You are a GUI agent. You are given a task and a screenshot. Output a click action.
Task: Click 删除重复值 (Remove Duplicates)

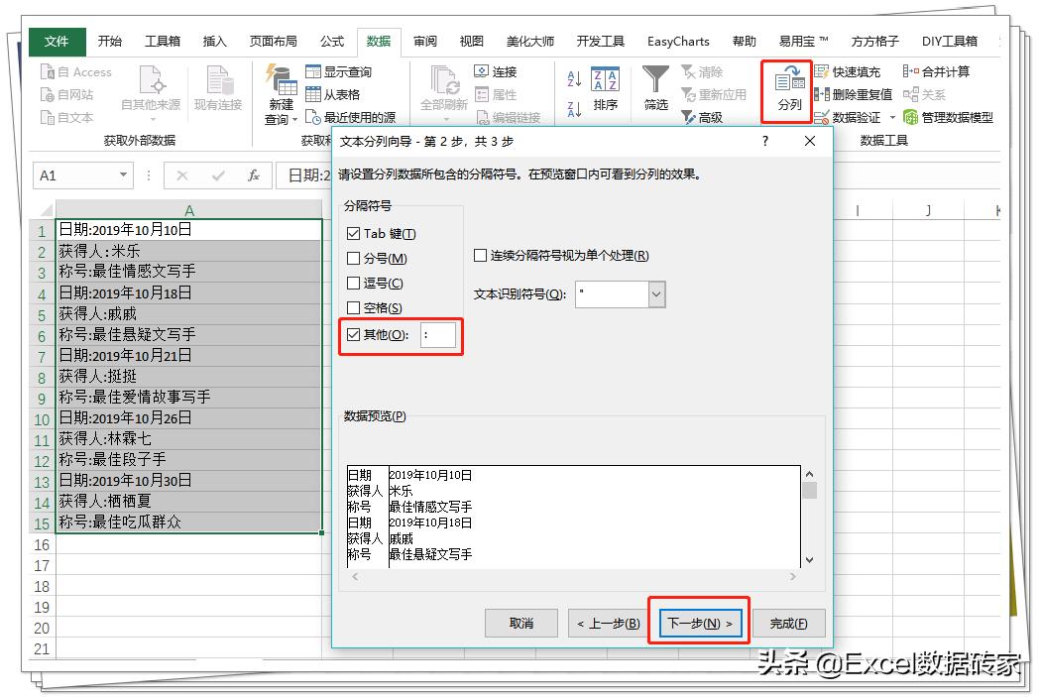click(x=857, y=92)
